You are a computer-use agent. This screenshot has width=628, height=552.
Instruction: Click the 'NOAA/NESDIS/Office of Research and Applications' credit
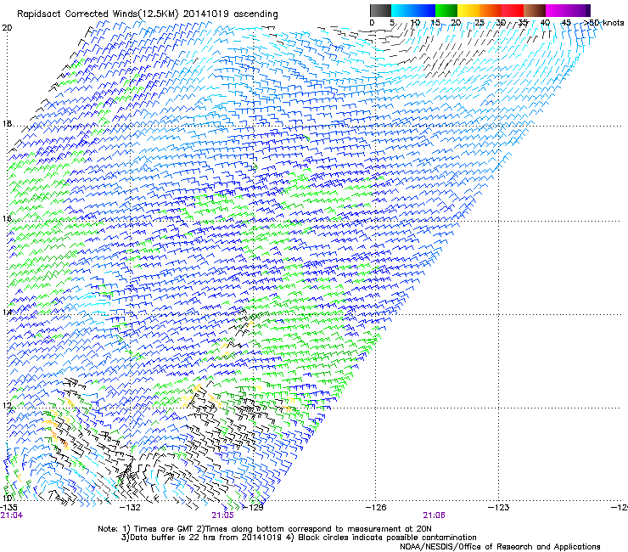click(x=500, y=547)
